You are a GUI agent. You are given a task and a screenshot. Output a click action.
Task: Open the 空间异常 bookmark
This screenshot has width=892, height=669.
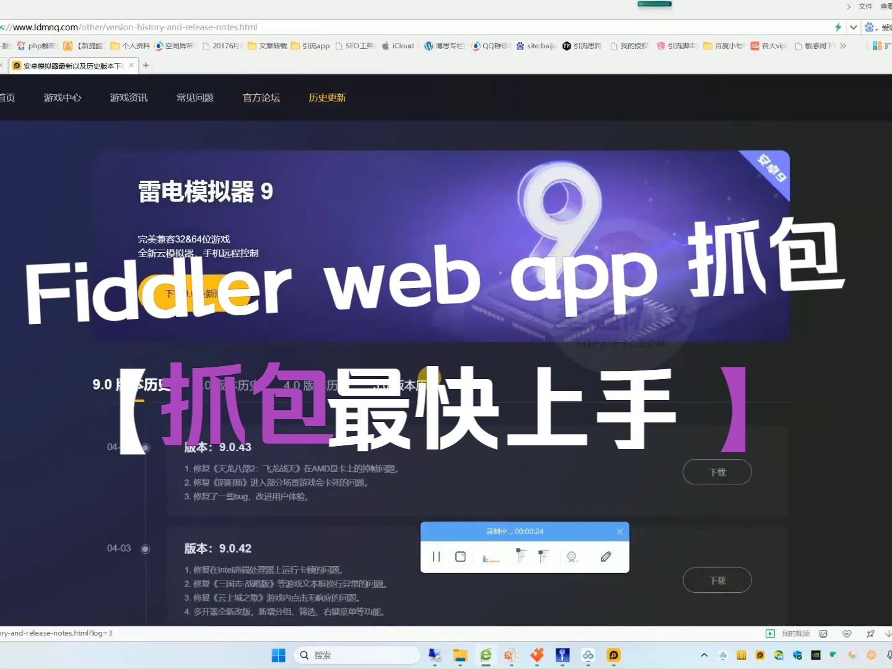coord(174,46)
